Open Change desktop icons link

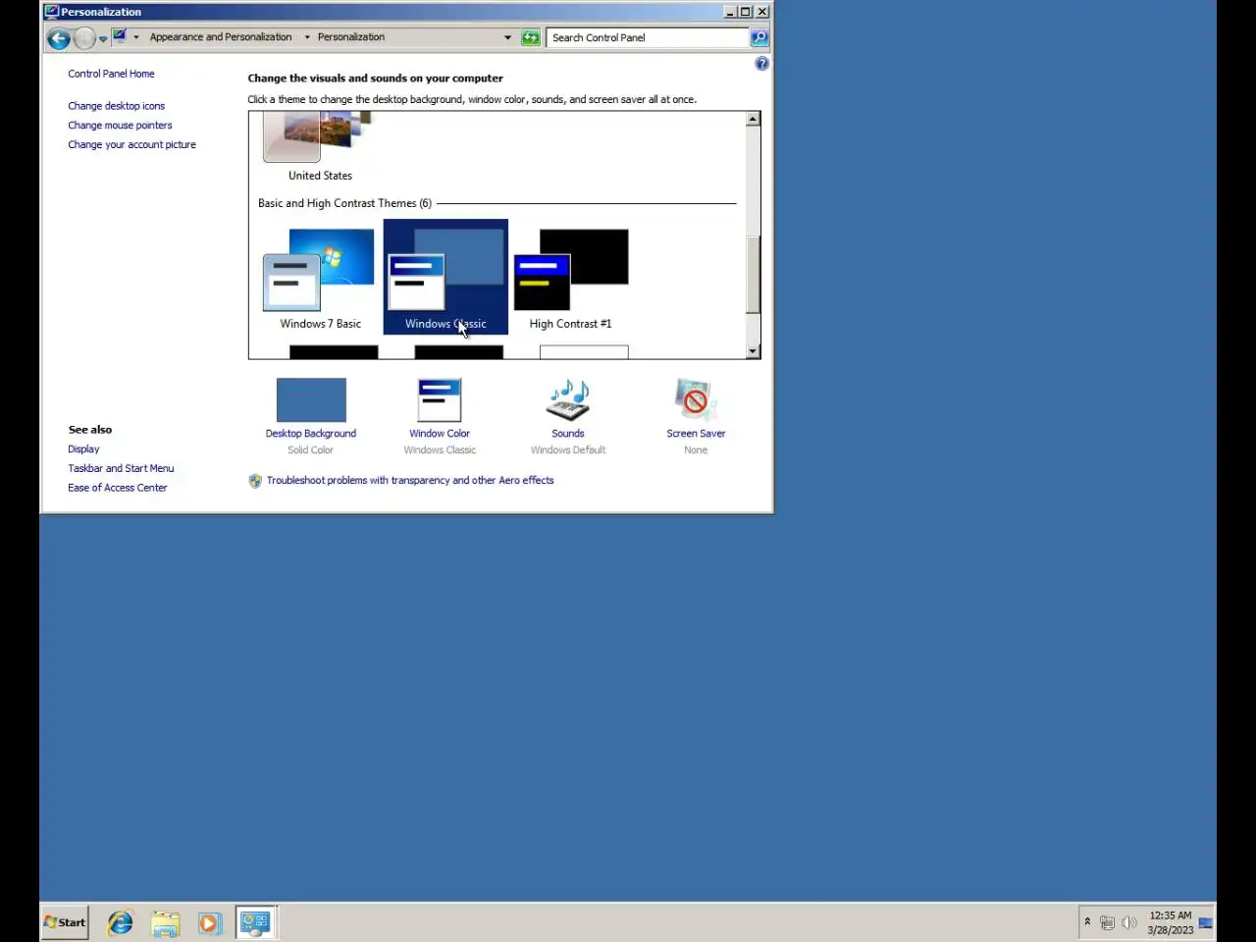coord(116,106)
